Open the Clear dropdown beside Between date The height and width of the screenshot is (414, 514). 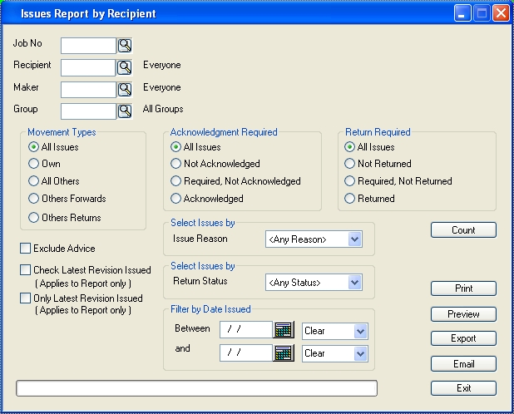(360, 331)
